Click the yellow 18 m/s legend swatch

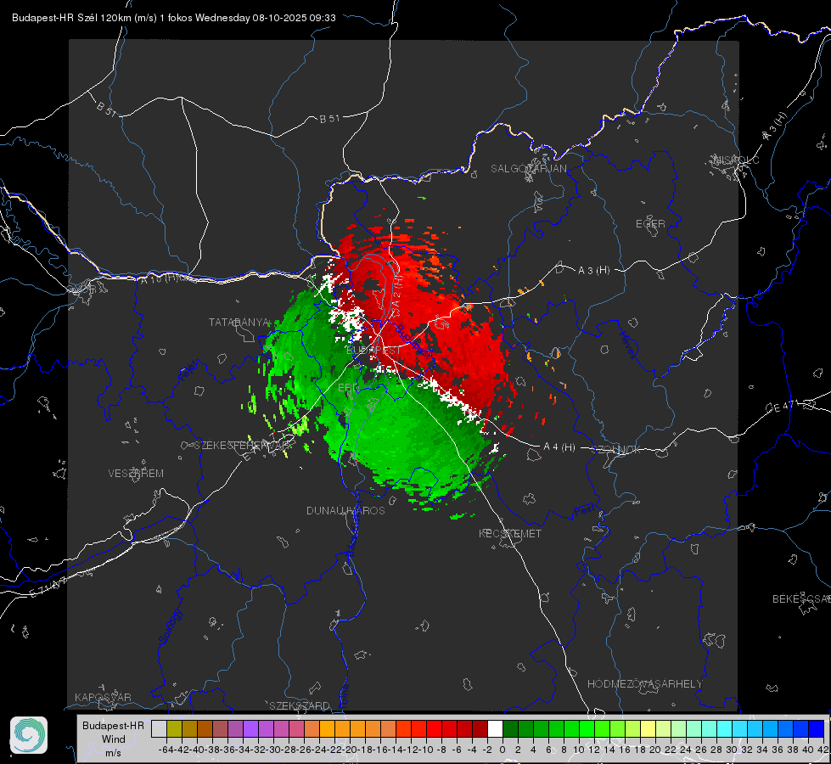click(648, 729)
